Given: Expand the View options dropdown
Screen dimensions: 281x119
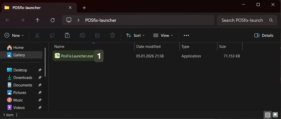Looking at the screenshot, I should point(163,35).
